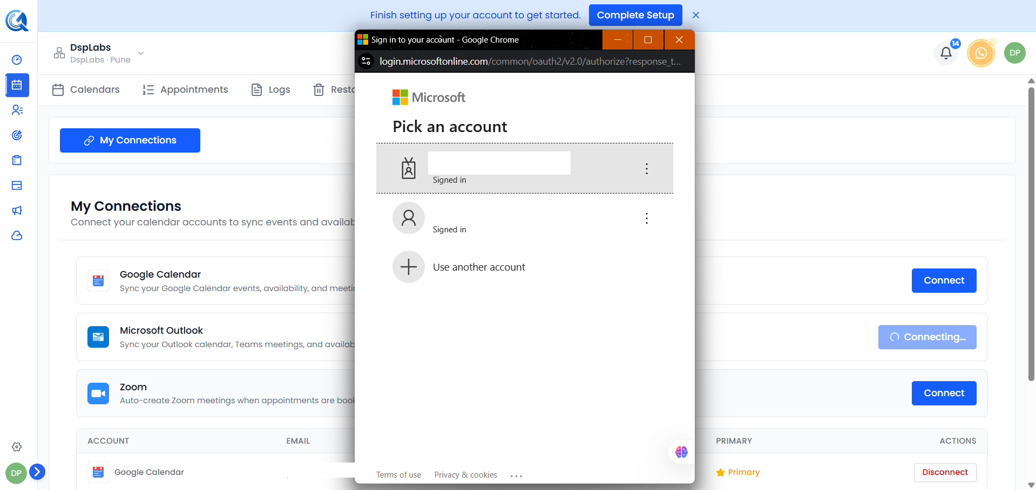Click the Google Calendar row in accounts table
Image resolution: width=1036 pixels, height=490 pixels.
pyautogui.click(x=532, y=472)
